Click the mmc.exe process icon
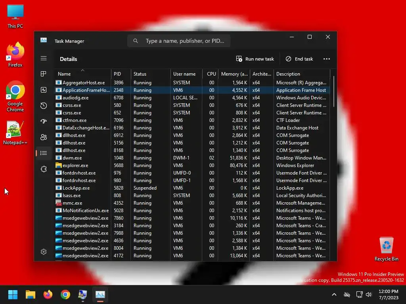This screenshot has height=304, width=406. click(59, 203)
